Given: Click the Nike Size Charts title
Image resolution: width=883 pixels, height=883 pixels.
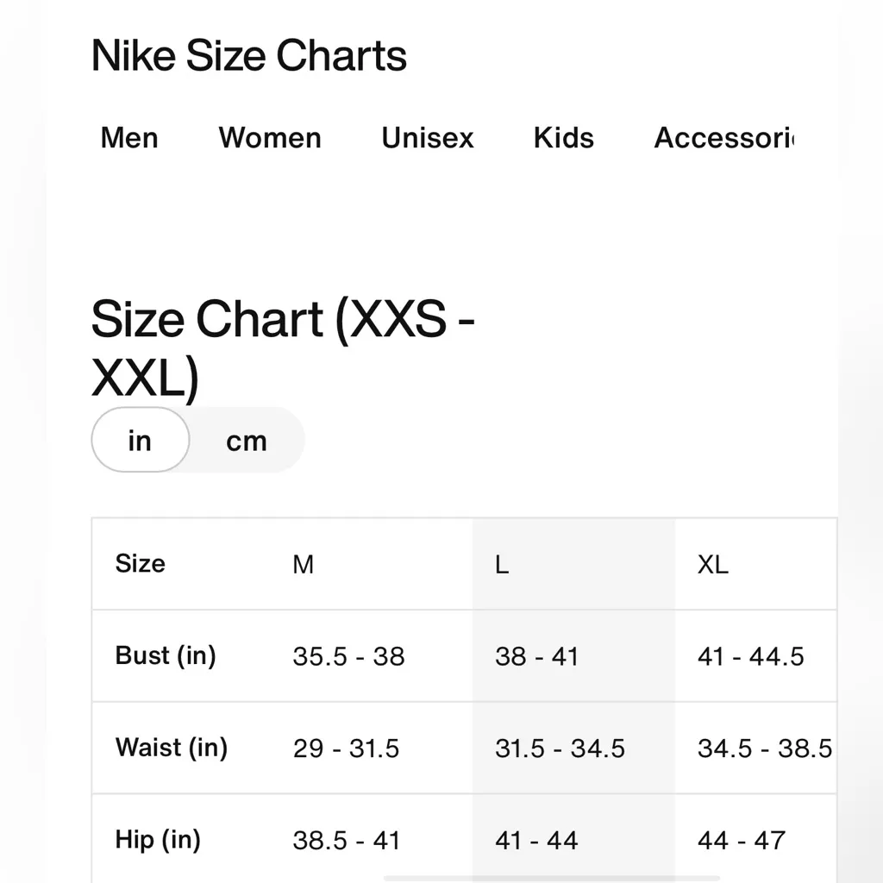Looking at the screenshot, I should point(249,56).
